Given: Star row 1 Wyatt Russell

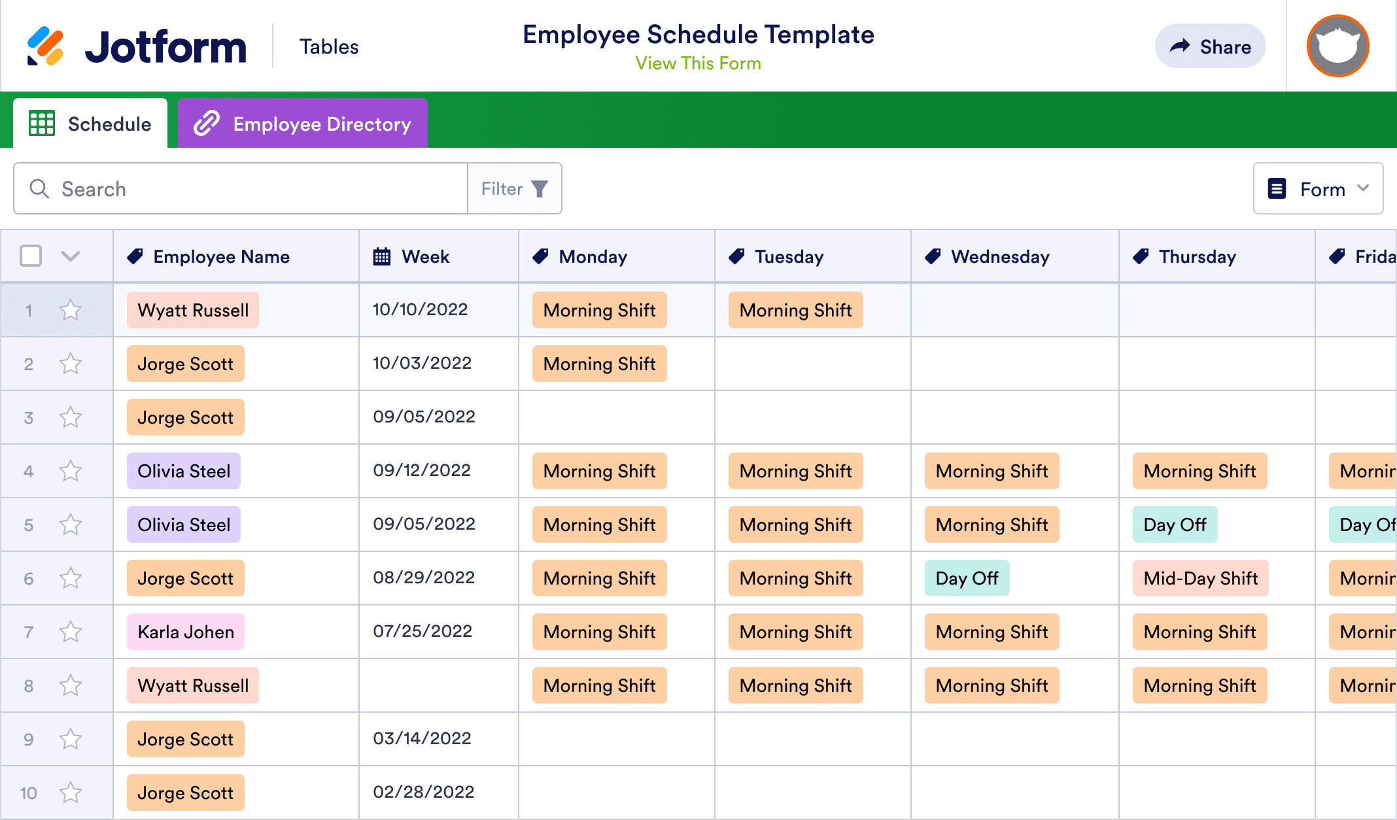Looking at the screenshot, I should click(x=71, y=310).
